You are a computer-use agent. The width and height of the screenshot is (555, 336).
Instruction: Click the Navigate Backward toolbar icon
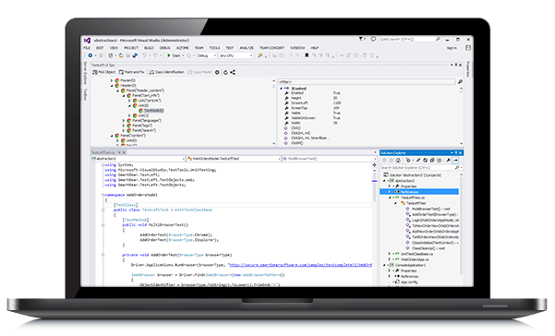pos(90,55)
